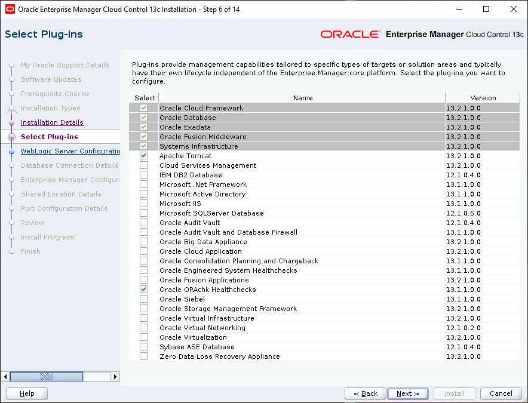The image size is (528, 403).
Task: Click the Next button
Action: [x=407, y=393]
